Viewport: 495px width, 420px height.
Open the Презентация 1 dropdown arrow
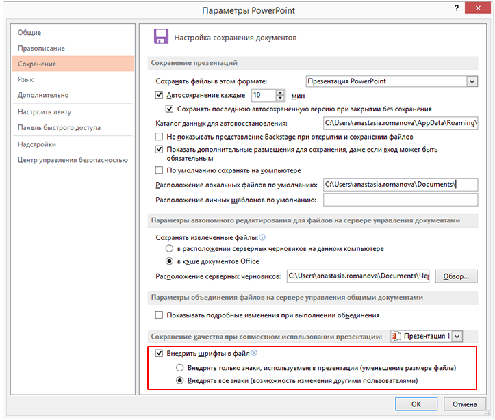457,337
